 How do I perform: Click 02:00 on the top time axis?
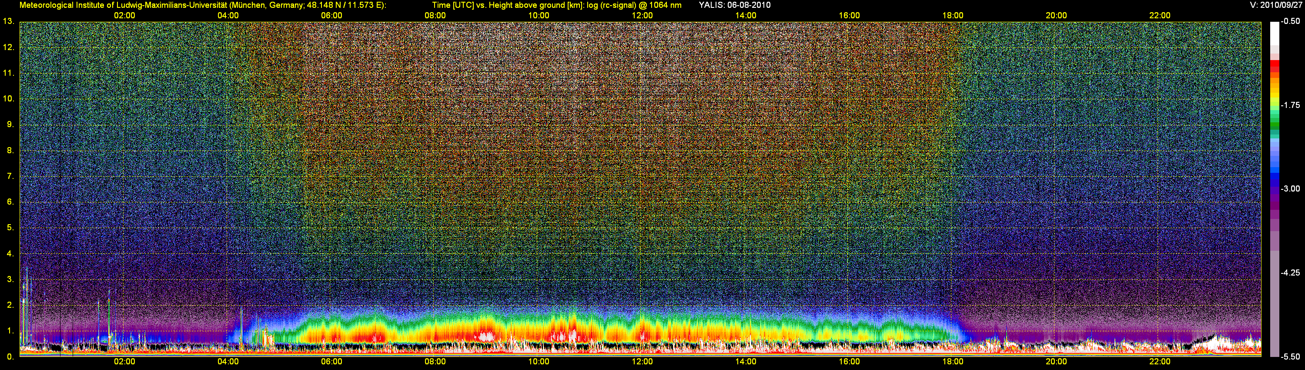click(x=124, y=15)
